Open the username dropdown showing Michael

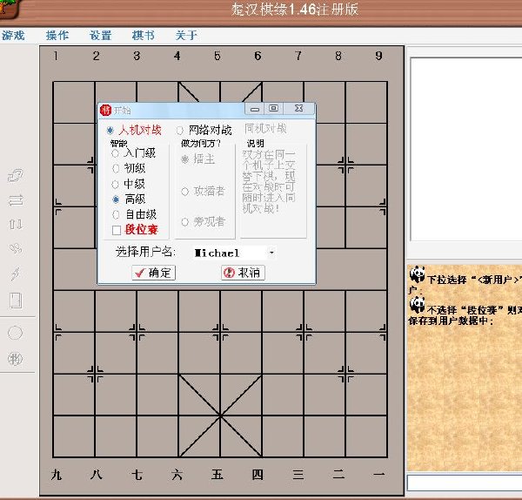271,253
